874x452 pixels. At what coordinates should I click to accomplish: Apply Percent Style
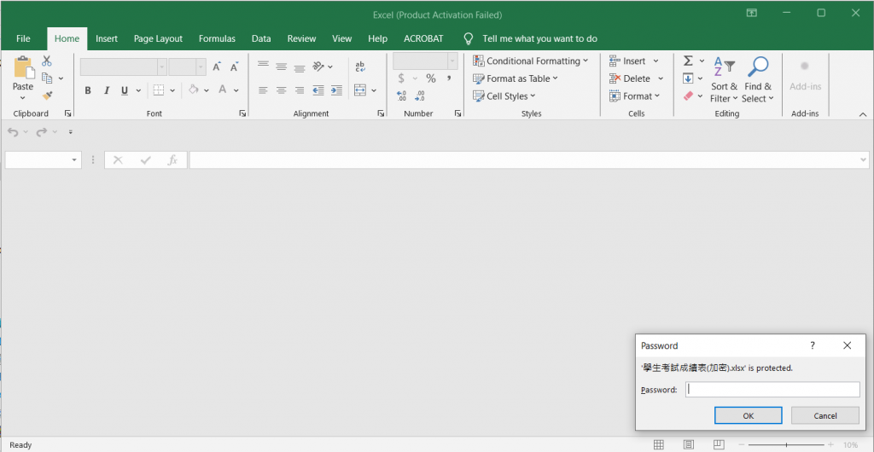click(x=431, y=78)
